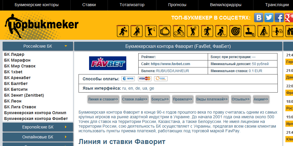The height and width of the screenshot is (146, 293).
Task: Open the Отзывы reviews section
Action: (241, 99)
